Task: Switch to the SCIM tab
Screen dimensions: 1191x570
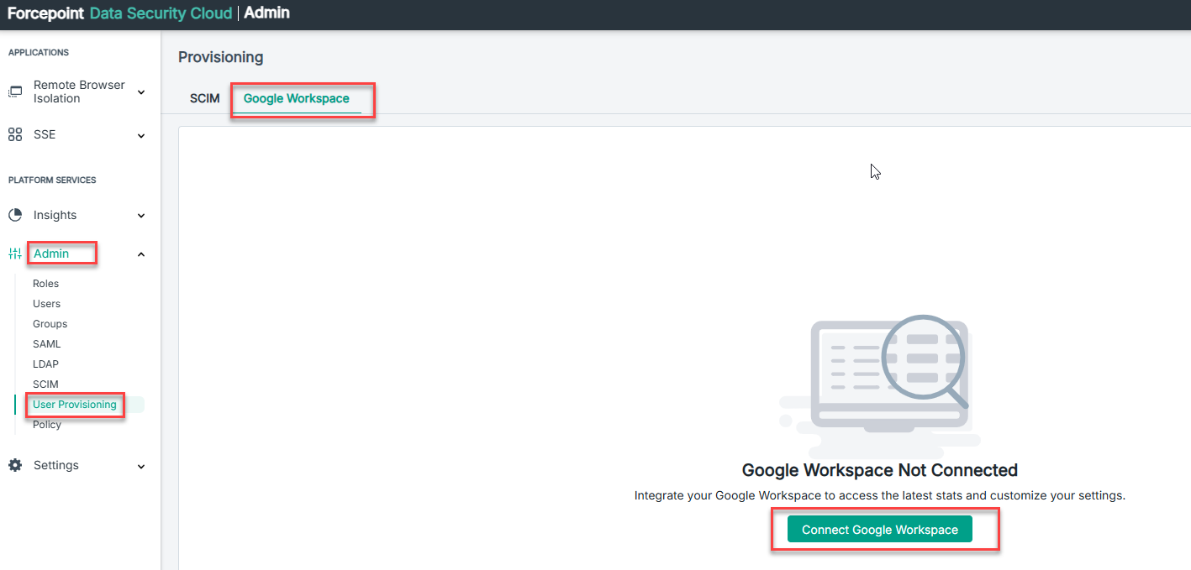Action: (204, 98)
